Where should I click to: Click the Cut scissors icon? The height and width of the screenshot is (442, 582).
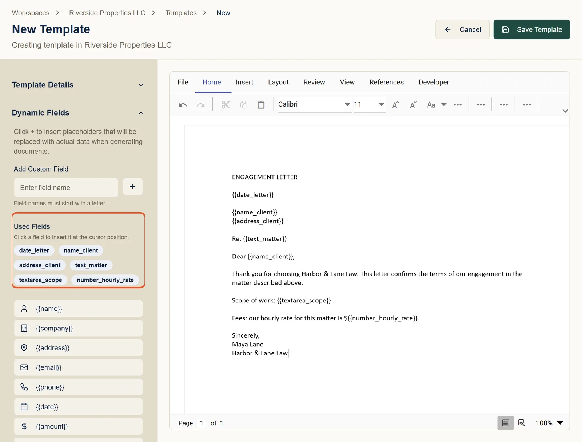[x=226, y=105]
